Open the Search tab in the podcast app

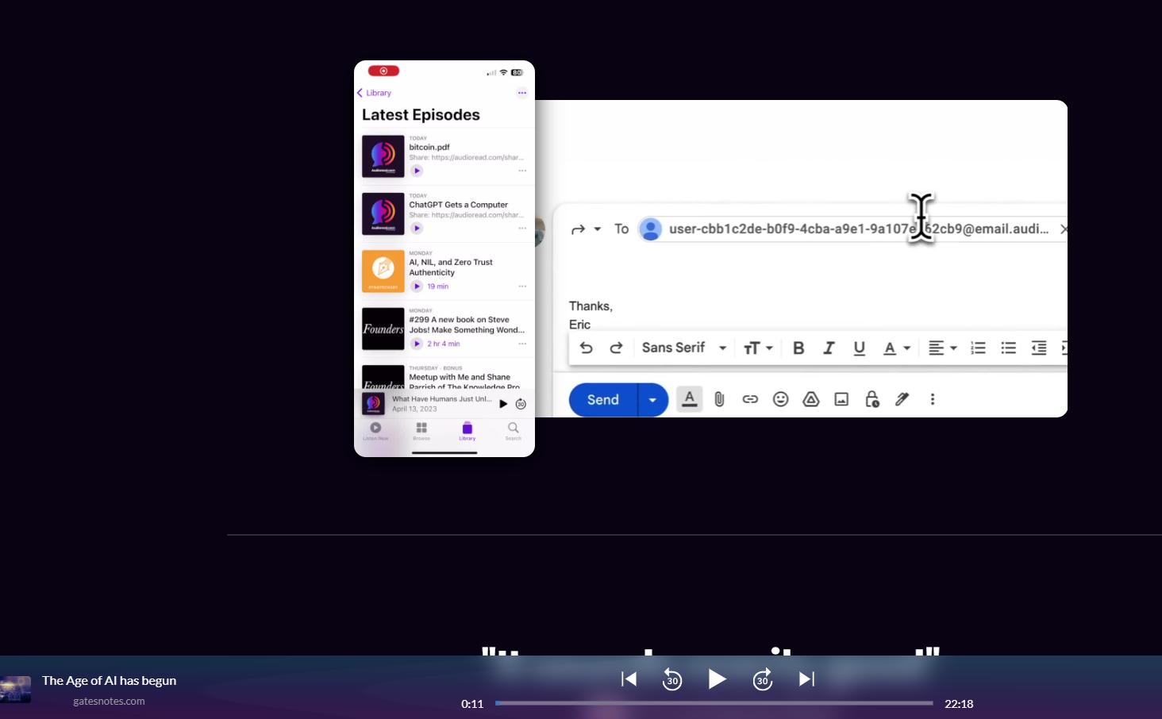[513, 431]
